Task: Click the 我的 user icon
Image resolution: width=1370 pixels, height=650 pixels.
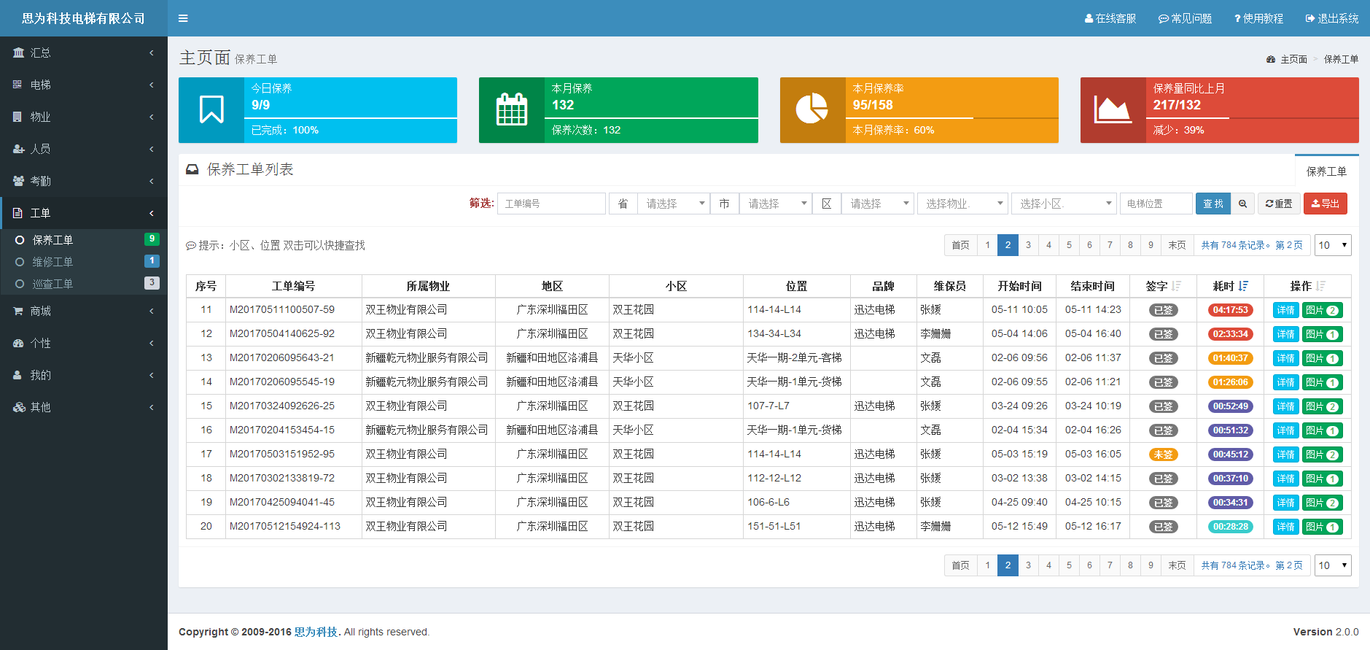Action: coord(17,375)
